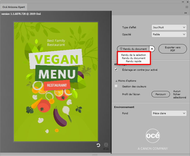
Task: Open the Opacité dropdown set to Faible
Action: pyautogui.click(x=169, y=35)
